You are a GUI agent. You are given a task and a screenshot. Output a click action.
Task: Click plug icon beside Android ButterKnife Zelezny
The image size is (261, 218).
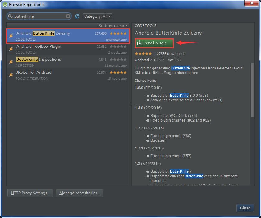[x=11, y=36]
